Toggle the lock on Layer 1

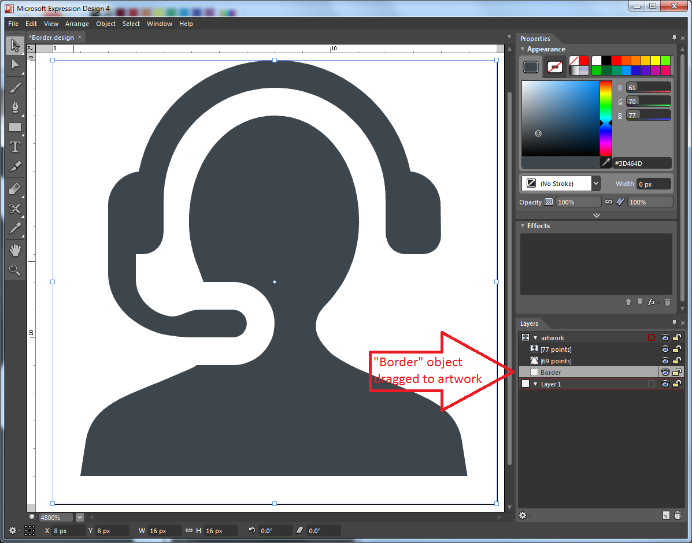point(676,384)
